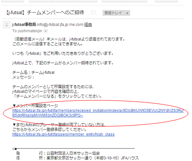
Task: Click the 経由 link after me.com
Action: (88, 25)
